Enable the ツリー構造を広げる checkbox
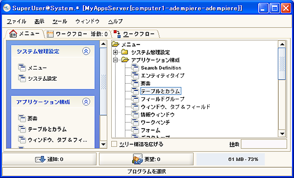The image size is (294, 178). pyautogui.click(x=114, y=144)
